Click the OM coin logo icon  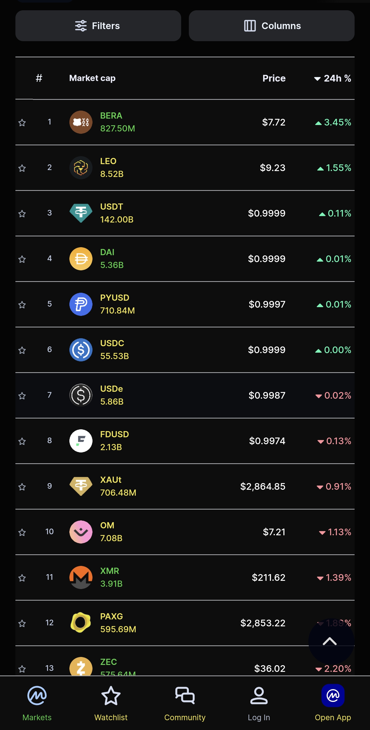81,532
